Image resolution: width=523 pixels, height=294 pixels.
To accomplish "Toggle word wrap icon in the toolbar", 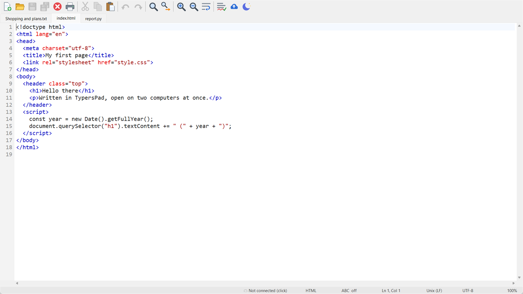I will coord(206,7).
